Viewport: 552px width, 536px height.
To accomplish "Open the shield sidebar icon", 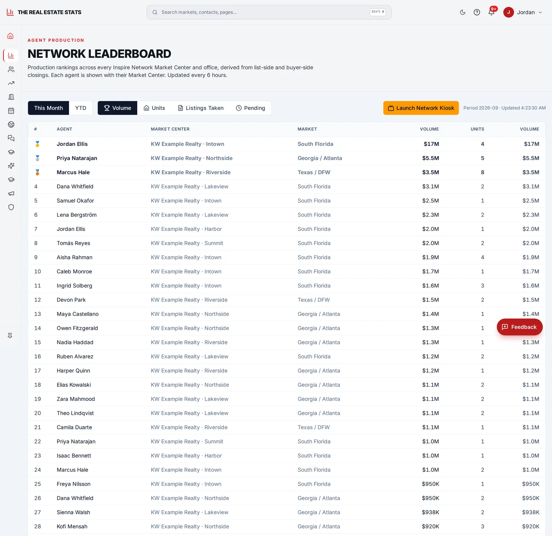I will (x=11, y=207).
